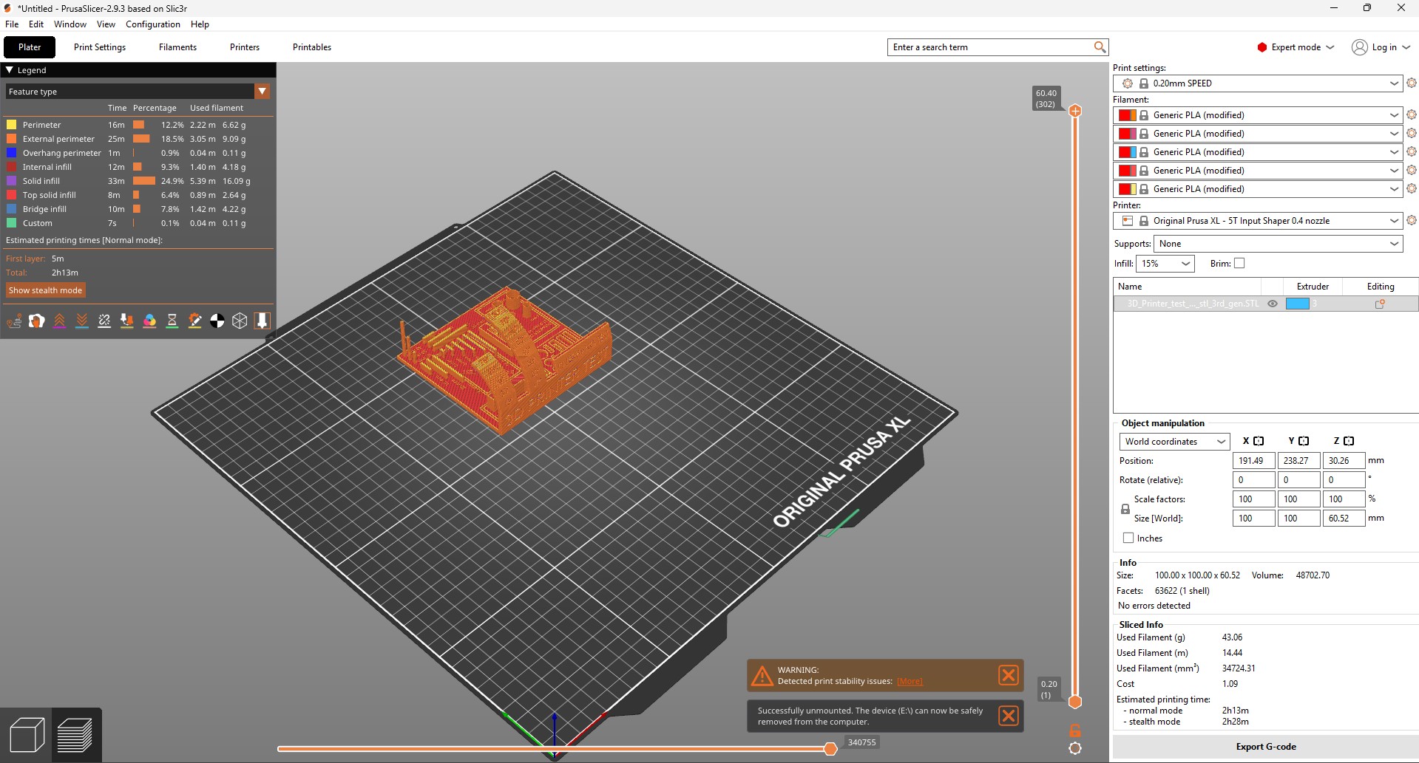Switch to 3D editor view cube icon
Screen dimensions: 1419x763
coord(27,735)
